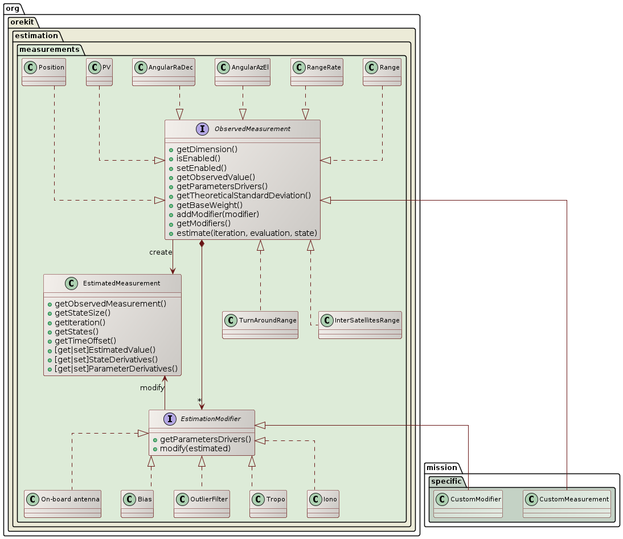Viewport: 623px width, 539px height.
Task: Click the "create" association label
Action: click(160, 252)
